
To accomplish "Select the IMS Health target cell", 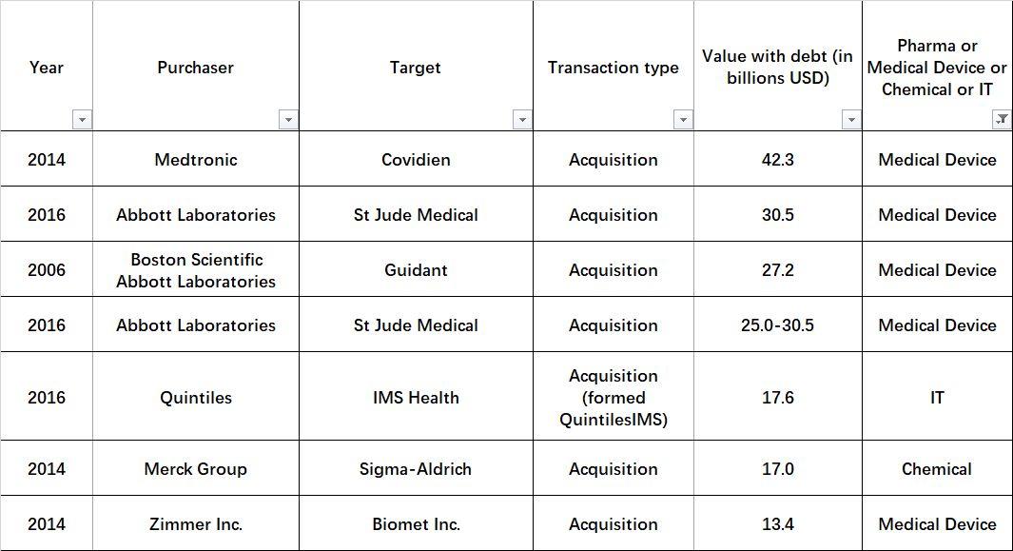I will tap(416, 397).
